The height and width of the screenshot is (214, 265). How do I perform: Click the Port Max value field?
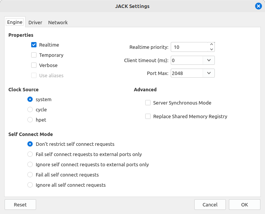coord(187,73)
